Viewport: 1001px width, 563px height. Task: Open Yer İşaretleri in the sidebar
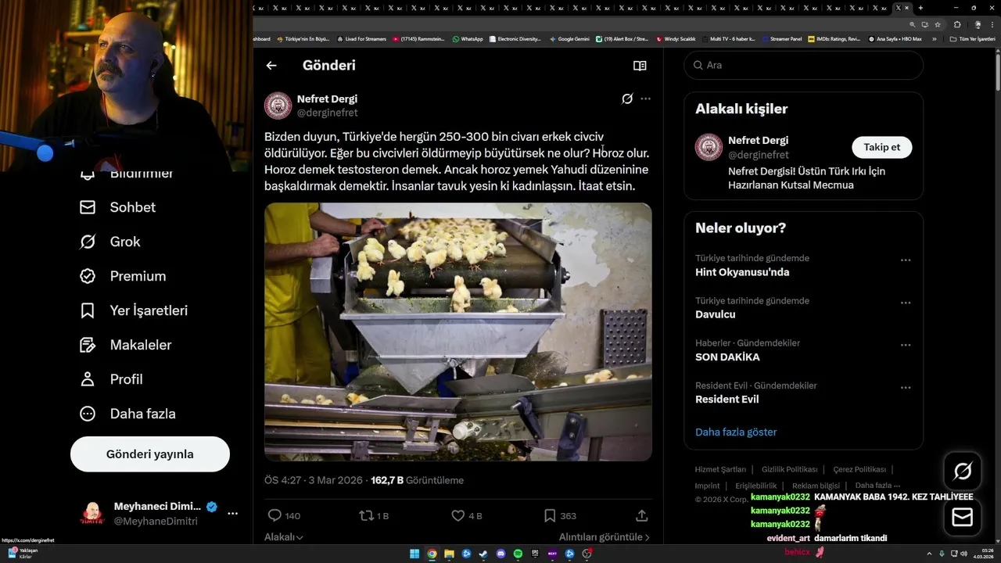pos(134,310)
